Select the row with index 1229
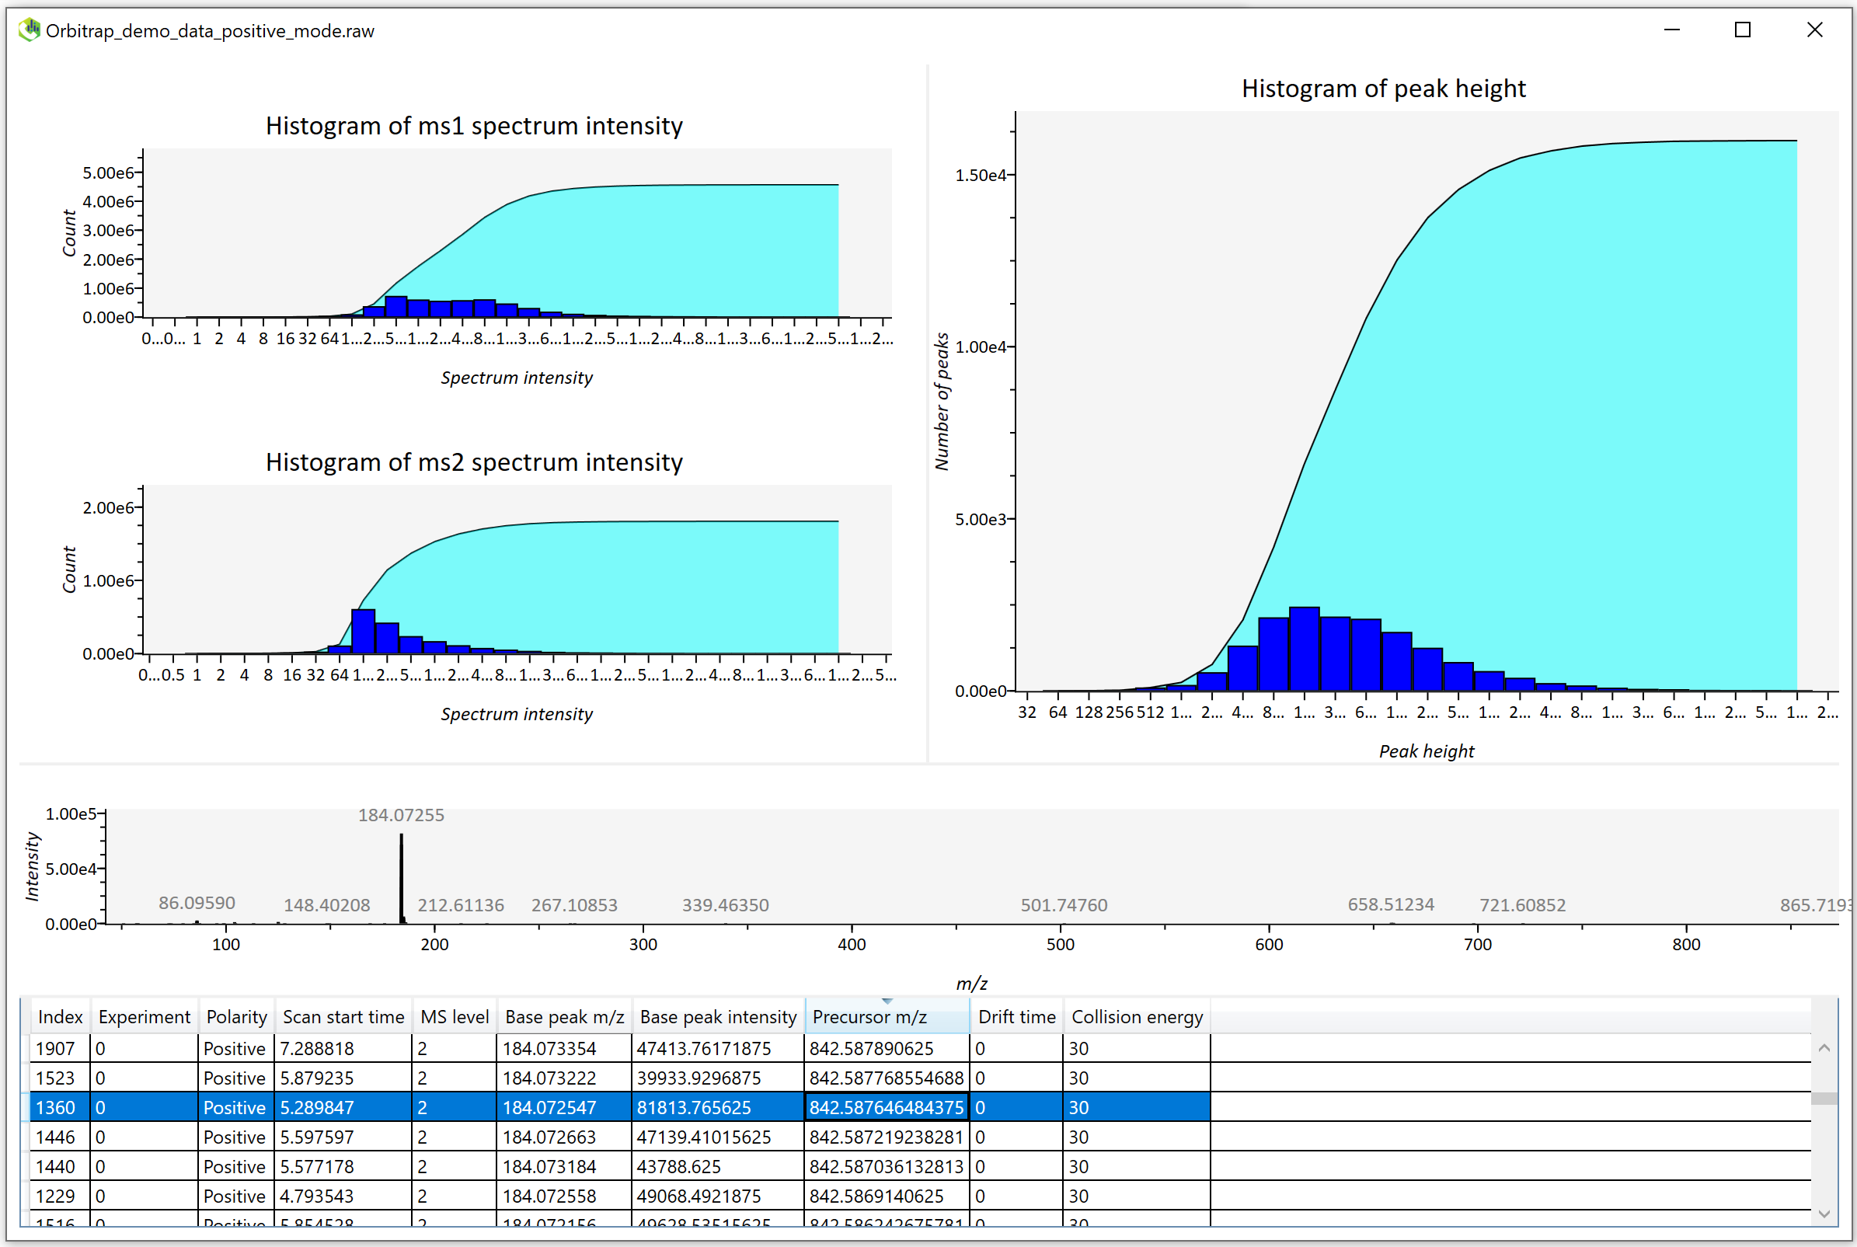This screenshot has width=1857, height=1247. 56,1195
